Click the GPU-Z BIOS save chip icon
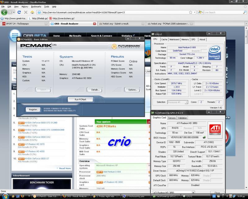Screen dimensions: 248x199 [x=204, y=137]
